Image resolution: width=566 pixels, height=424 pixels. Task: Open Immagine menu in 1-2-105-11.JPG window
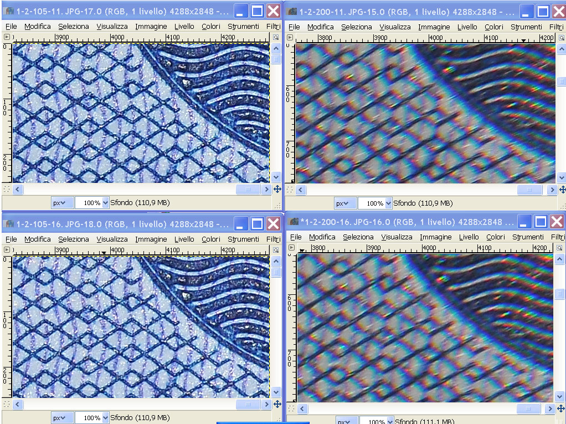pos(151,27)
